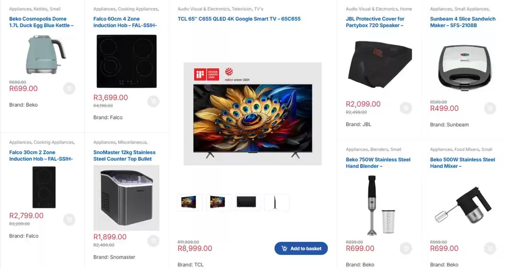Open the Kettles category link
Screen dimensions: 505x268
(x=40, y=9)
